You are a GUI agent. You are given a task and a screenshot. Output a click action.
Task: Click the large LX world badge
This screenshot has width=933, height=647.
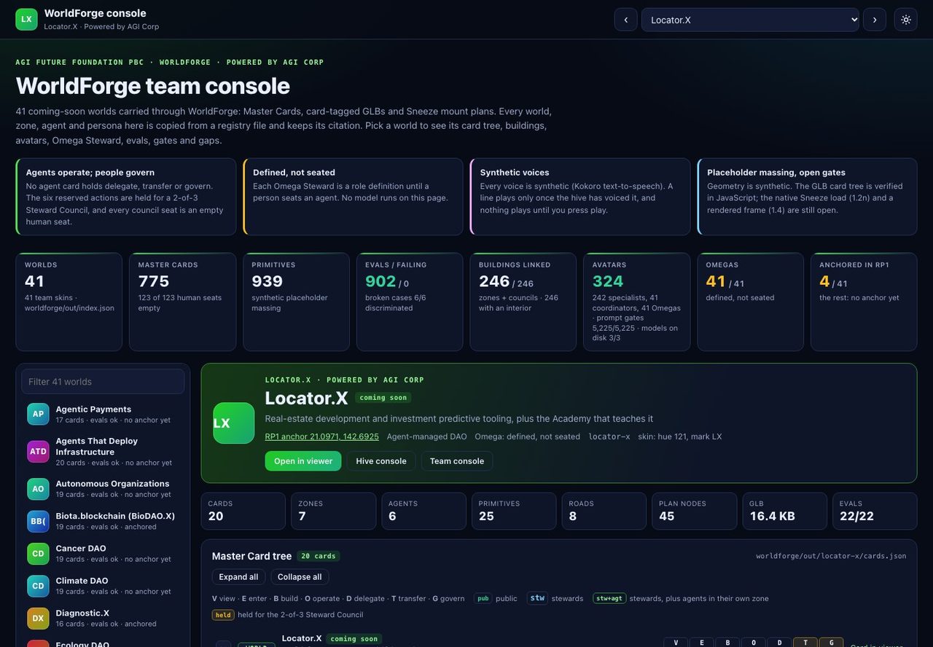234,423
